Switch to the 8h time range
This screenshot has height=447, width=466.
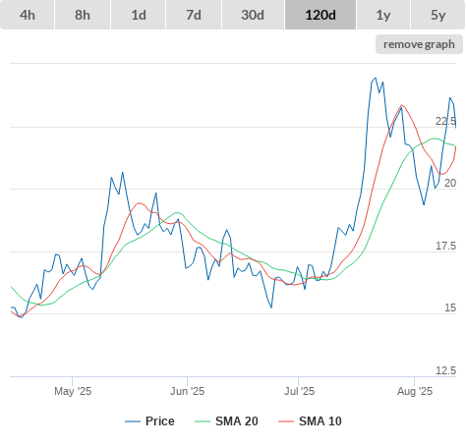coord(83,15)
